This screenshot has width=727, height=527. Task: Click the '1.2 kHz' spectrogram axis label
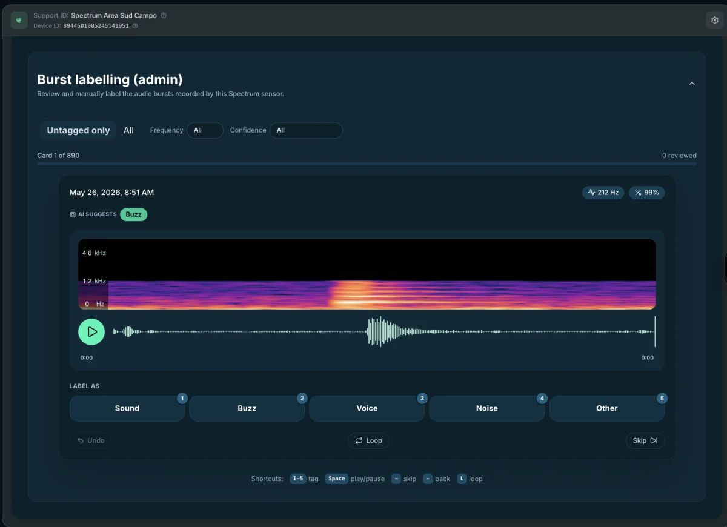94,282
